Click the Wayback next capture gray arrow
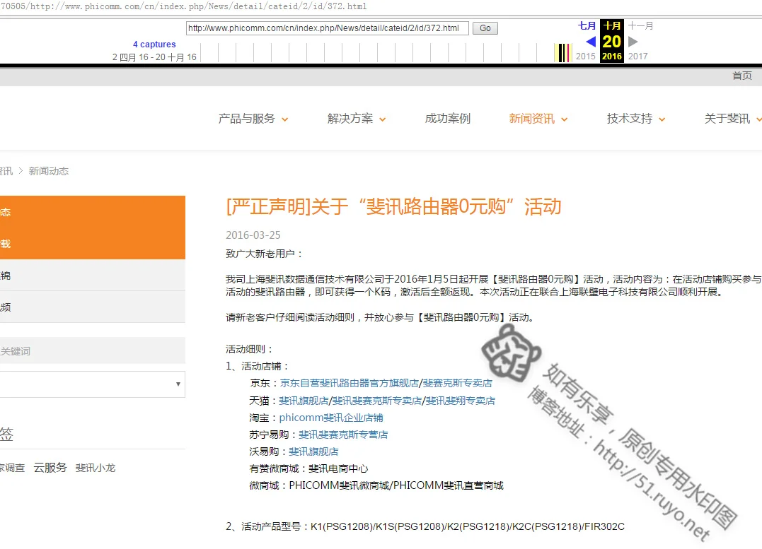The width and height of the screenshot is (762, 549). tap(633, 41)
